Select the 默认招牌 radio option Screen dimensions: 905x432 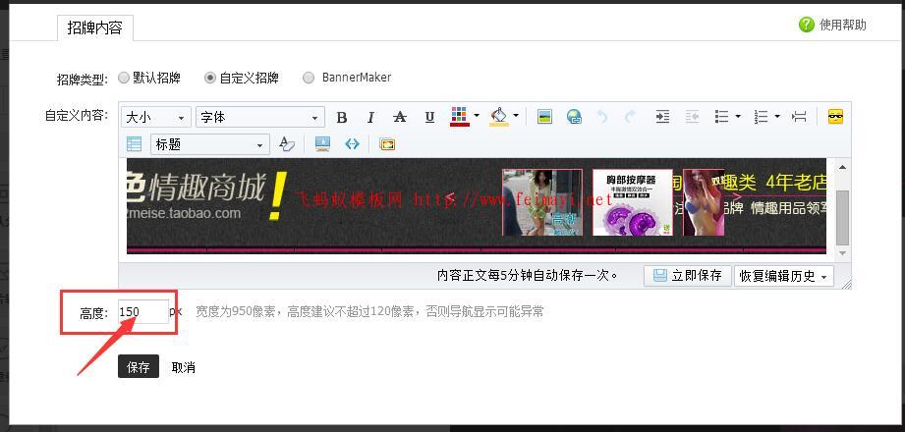tap(124, 78)
